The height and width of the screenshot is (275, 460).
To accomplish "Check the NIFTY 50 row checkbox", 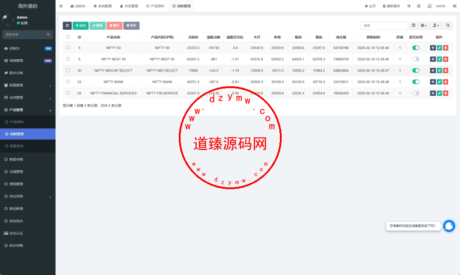I will [68, 48].
